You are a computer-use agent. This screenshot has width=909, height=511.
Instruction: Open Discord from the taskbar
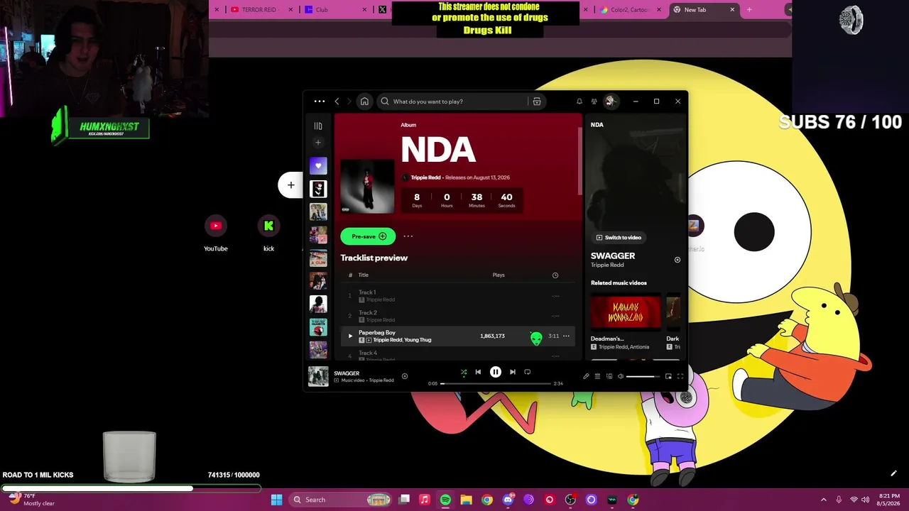pos(508,500)
